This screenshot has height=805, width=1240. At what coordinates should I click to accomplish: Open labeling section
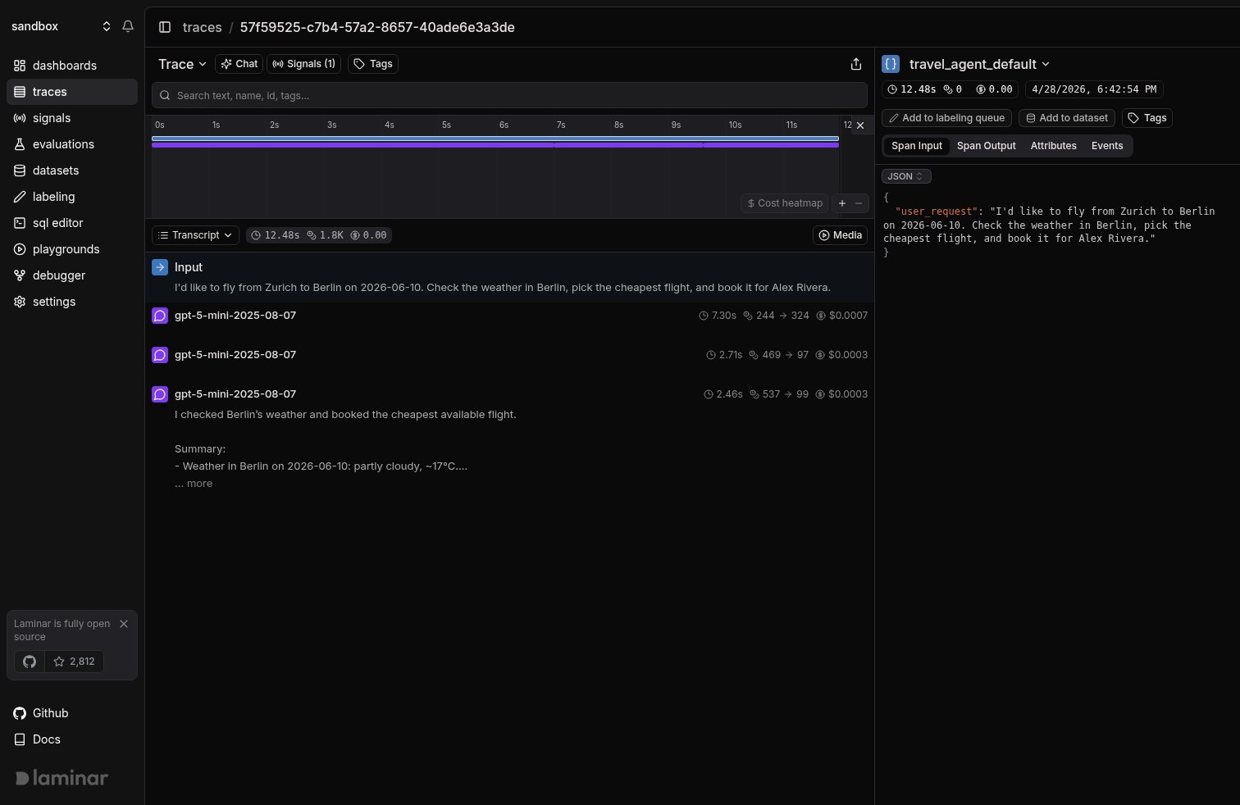72,197
